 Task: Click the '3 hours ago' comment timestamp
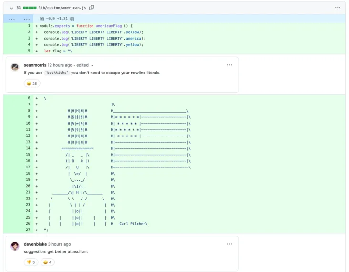click(59, 244)
